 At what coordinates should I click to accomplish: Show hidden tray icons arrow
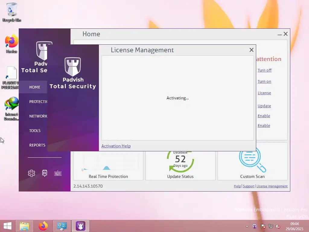click(x=247, y=226)
